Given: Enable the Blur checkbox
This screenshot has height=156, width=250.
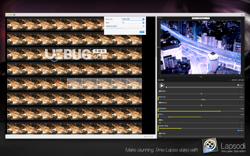Looking at the screenshot, I should tap(160, 120).
